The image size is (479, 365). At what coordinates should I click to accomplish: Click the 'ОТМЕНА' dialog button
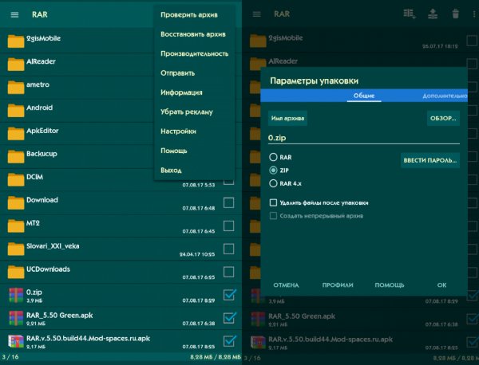(286, 285)
